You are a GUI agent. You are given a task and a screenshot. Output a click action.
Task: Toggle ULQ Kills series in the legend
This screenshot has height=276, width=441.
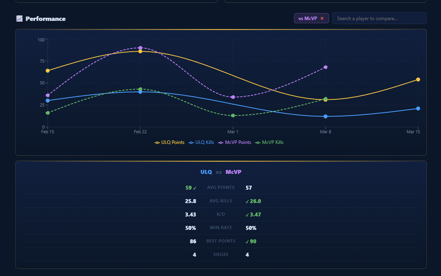(x=201, y=142)
